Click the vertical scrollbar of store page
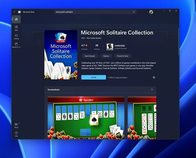The image size is (196, 158). pos(179,42)
